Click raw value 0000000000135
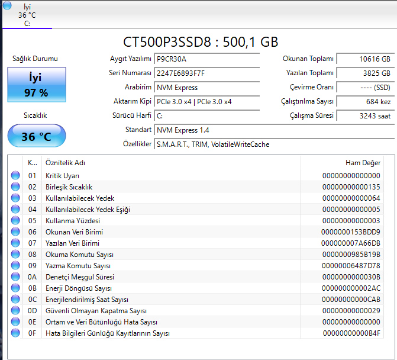 point(351,187)
